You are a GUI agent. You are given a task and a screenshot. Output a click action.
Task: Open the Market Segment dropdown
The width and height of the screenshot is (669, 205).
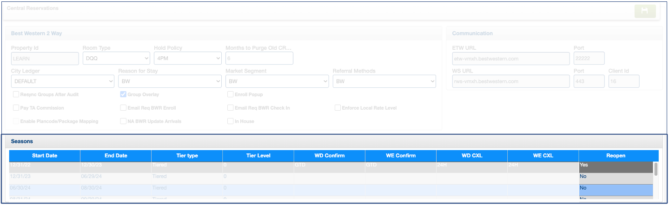pyautogui.click(x=277, y=81)
